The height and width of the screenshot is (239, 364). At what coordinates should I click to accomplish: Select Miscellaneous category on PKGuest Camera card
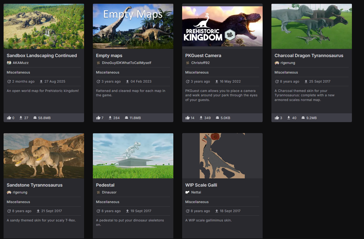point(197,72)
